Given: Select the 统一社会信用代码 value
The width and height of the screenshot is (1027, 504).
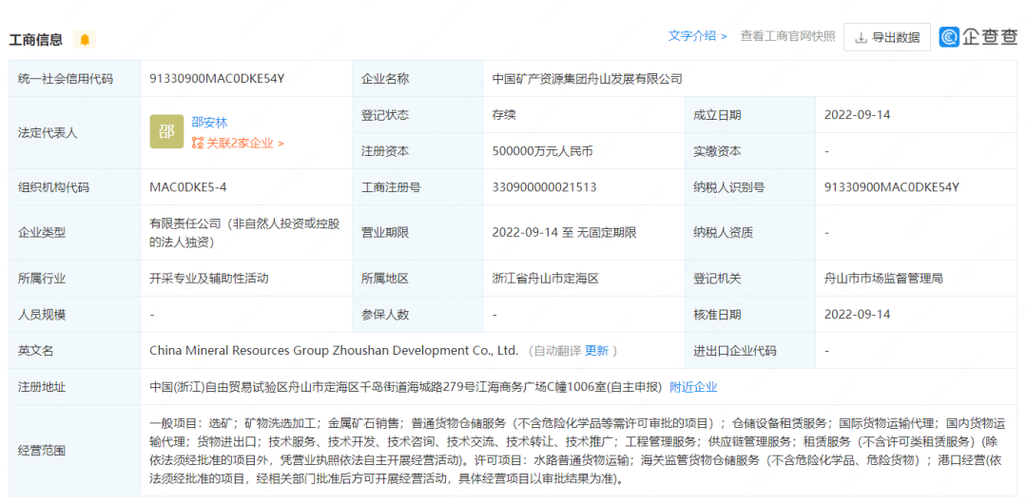Looking at the screenshot, I should click(x=217, y=79).
